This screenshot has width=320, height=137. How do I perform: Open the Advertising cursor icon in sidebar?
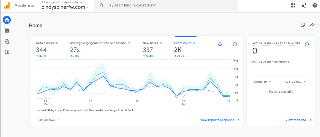pos(7,52)
